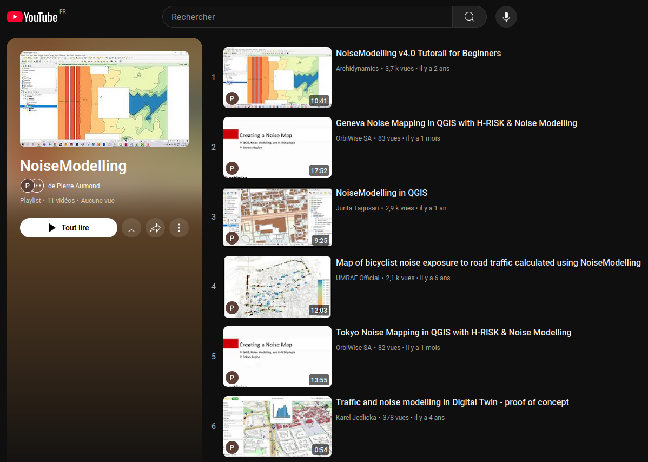Click the 0:54 duration badge

321,450
